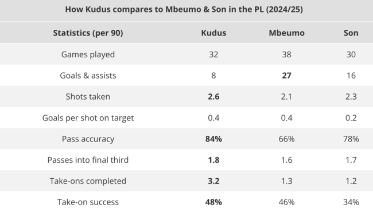This screenshot has height=212, width=373.
Task: Click the Kudus column header
Action: [x=213, y=33]
